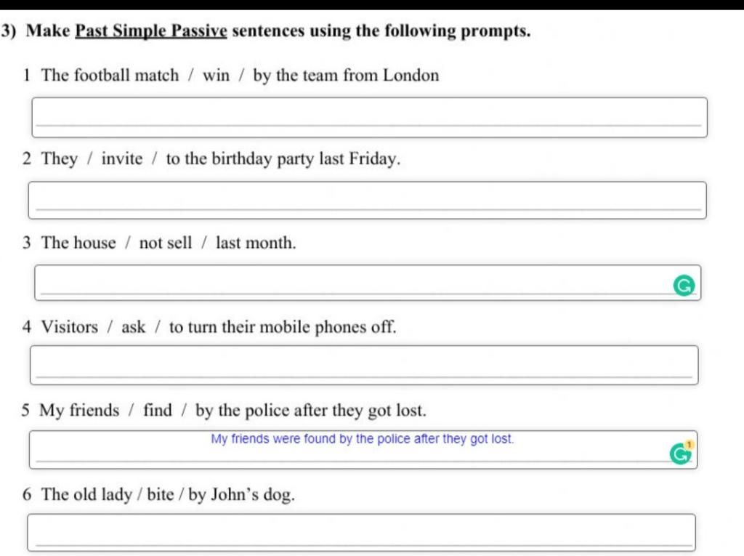Viewport: 744px width, 556px height.
Task: Click prompt 5 text 'by the police'
Action: coord(242,410)
